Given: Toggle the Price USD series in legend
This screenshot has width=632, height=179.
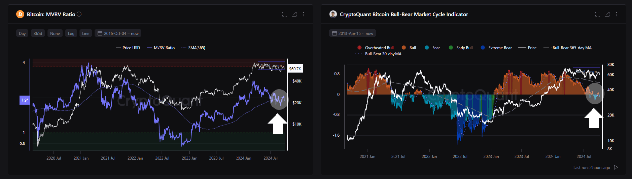Looking at the screenshot, I should [128, 48].
